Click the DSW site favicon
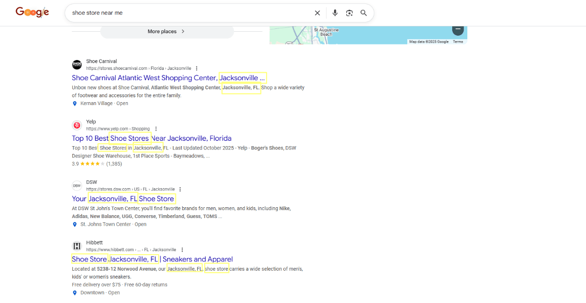The height and width of the screenshot is (303, 586). 77,185
